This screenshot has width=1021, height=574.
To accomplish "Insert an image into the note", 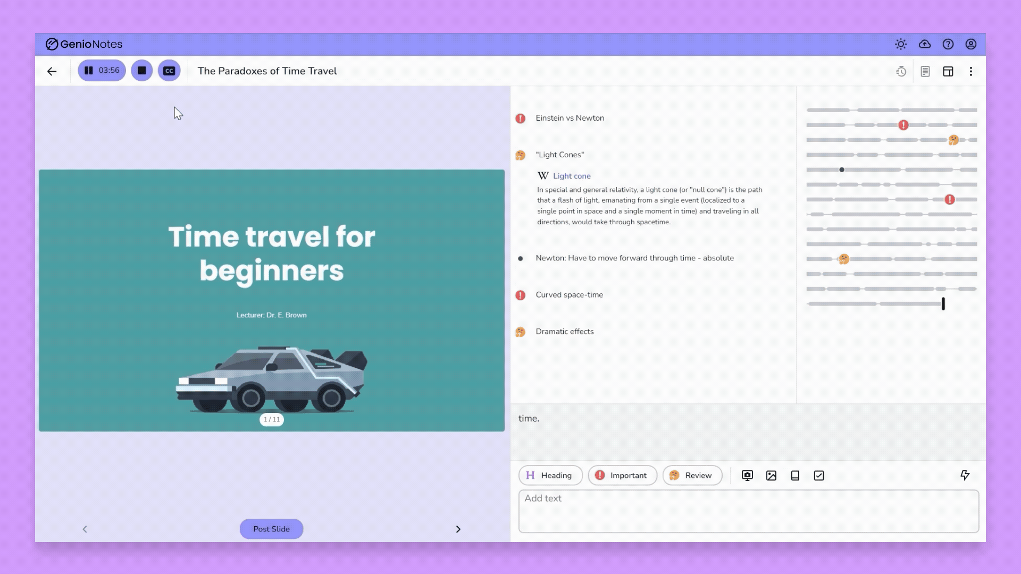I will tap(771, 475).
